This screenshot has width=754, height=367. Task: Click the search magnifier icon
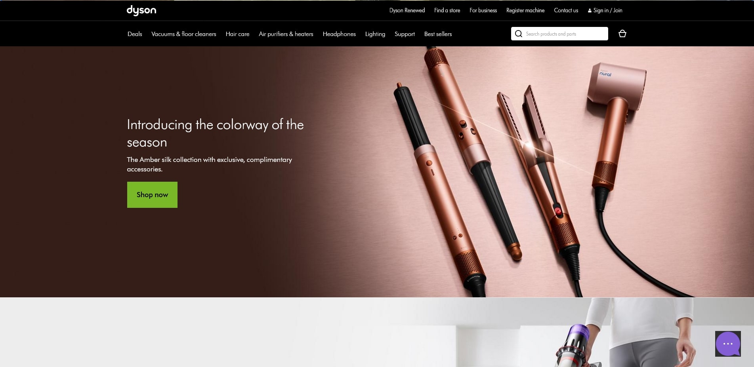tap(518, 34)
